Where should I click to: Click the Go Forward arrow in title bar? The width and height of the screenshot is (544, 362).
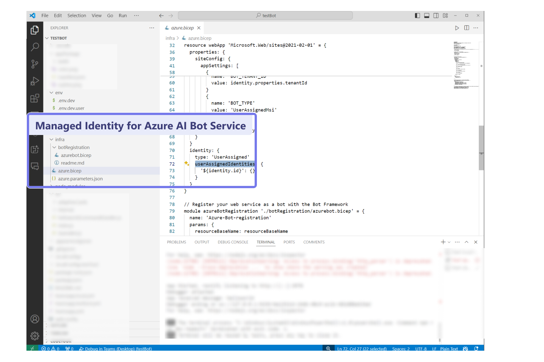click(x=171, y=16)
